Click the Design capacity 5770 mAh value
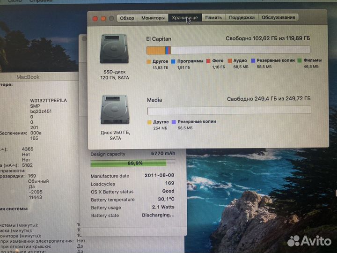Image resolution: width=337 pixels, height=253 pixels. pyautogui.click(x=163, y=153)
